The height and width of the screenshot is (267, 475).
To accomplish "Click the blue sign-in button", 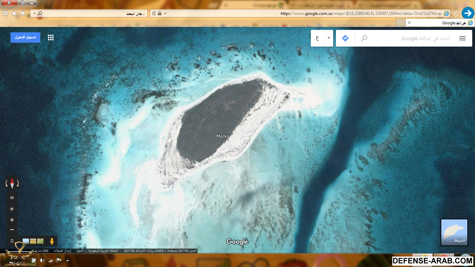I will (x=25, y=38).
